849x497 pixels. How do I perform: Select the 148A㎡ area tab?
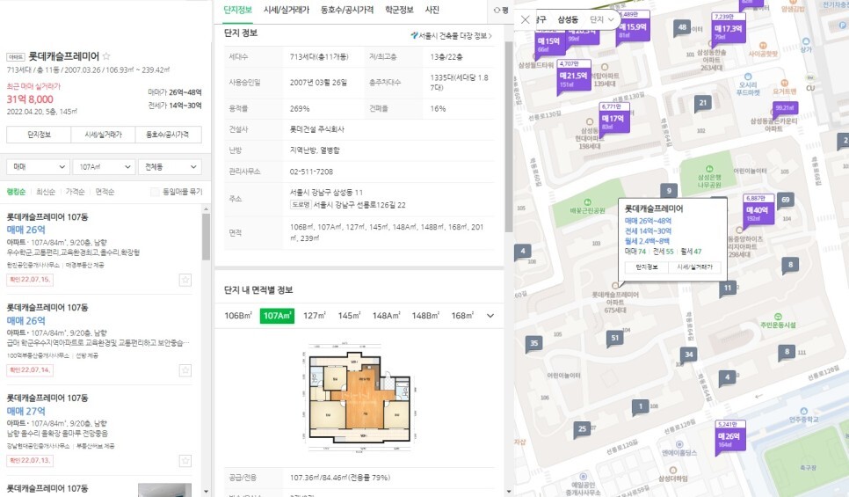point(386,316)
